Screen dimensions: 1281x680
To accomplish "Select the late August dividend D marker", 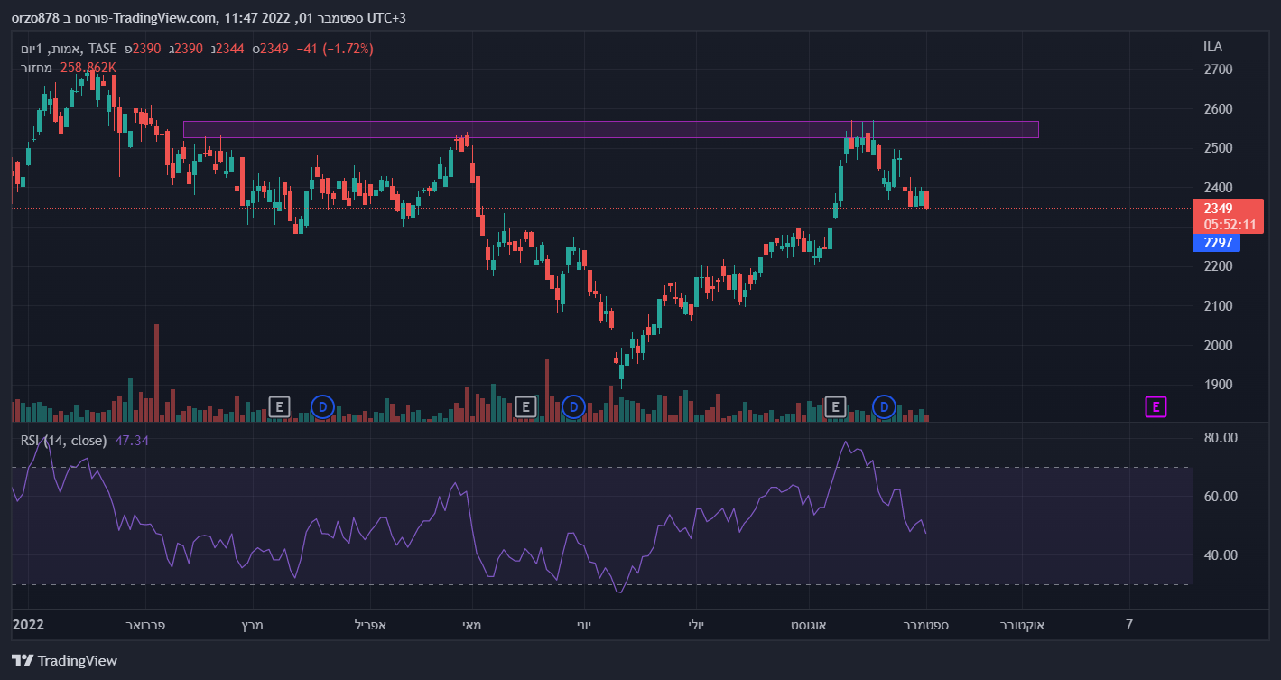I will pos(884,406).
